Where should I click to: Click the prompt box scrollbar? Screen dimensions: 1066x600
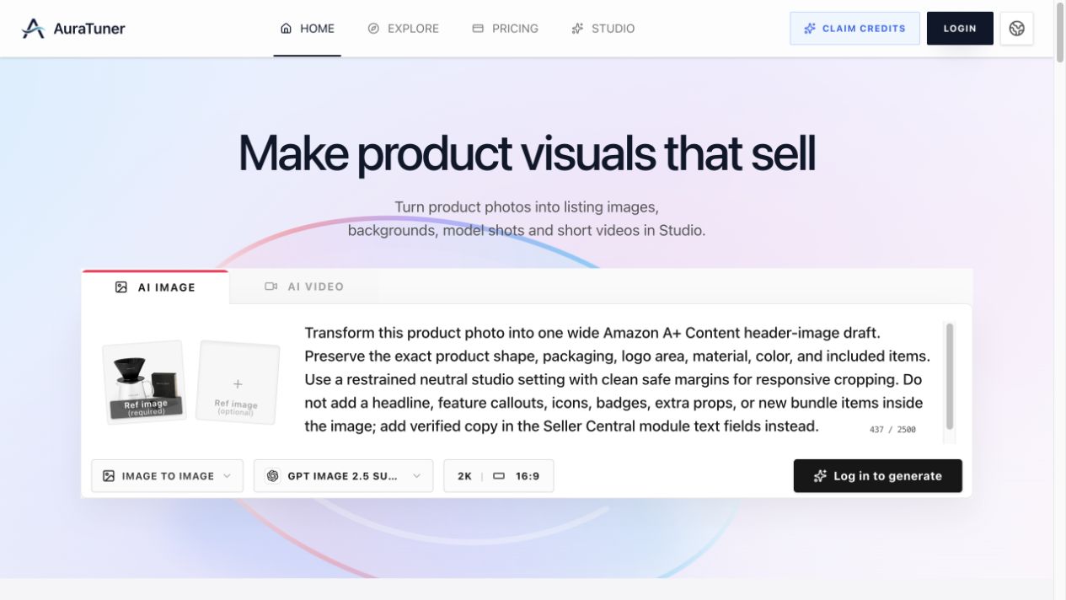click(950, 377)
